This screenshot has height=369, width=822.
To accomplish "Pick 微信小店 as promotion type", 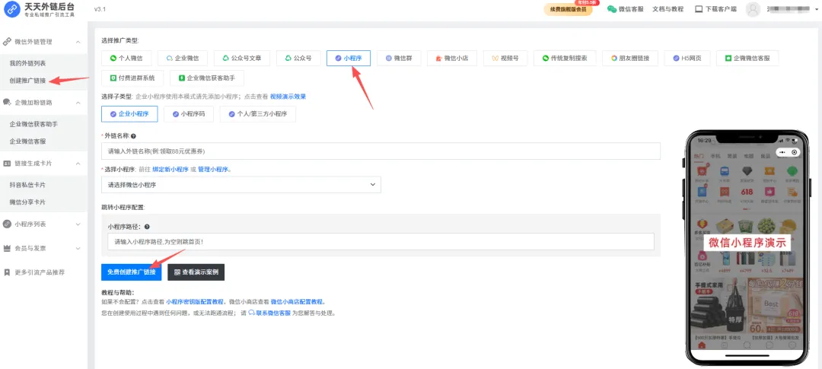I will (x=452, y=58).
